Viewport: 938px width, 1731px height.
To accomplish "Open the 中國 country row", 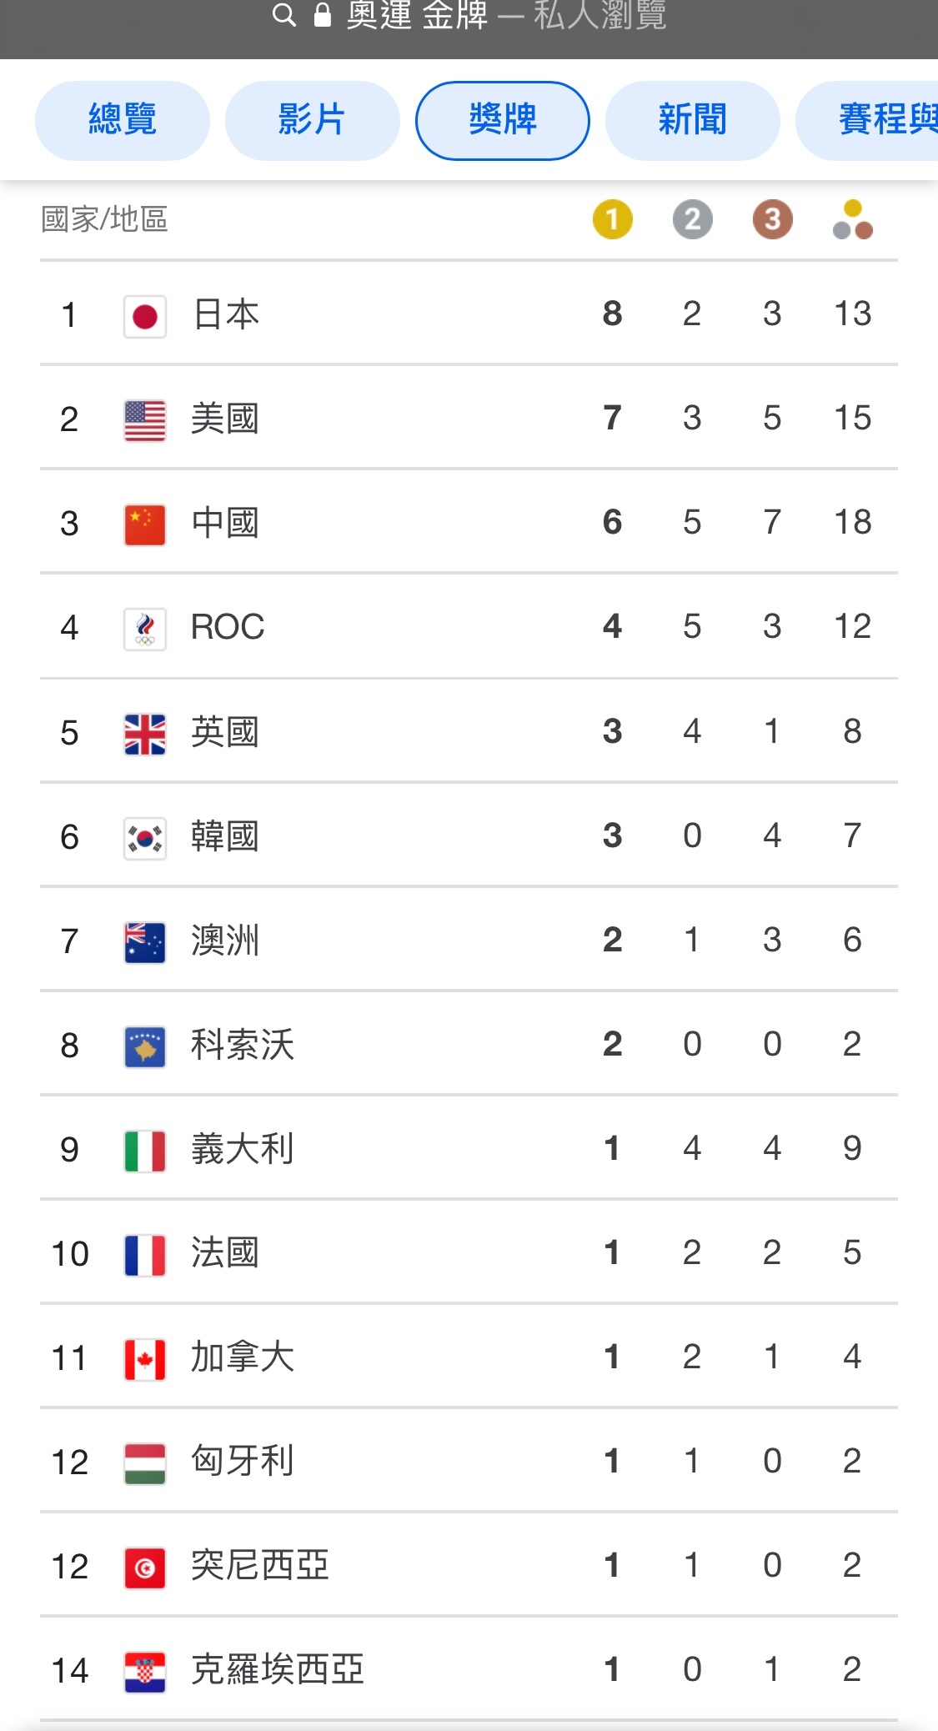I will pyautogui.click(x=469, y=522).
